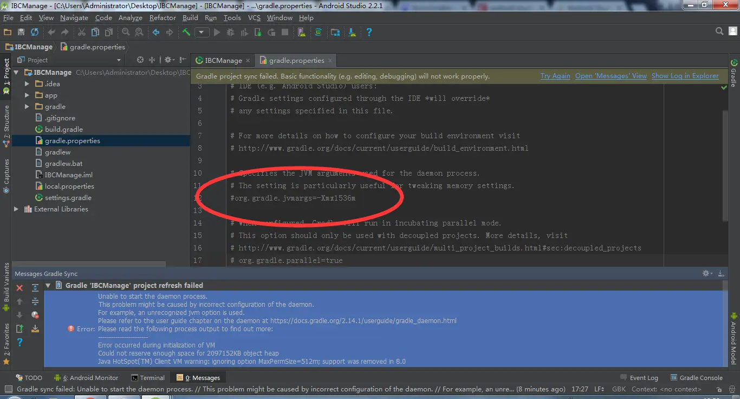Close the gradle.properties editor tab
This screenshot has width=740, height=399.
pos(330,61)
